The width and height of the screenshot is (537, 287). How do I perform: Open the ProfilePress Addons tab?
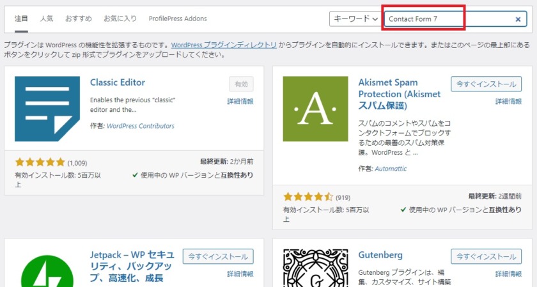click(x=178, y=19)
